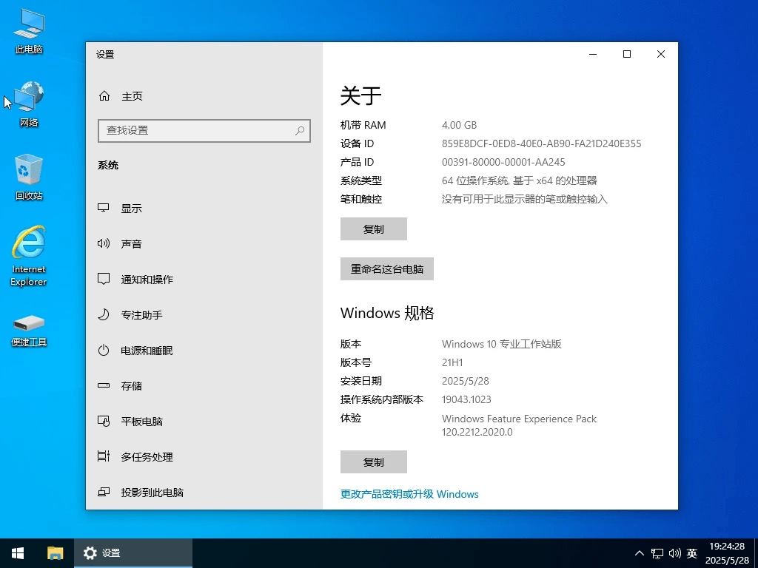Open 声音 settings from the sidebar
Screen dimensions: 758x568
(131, 243)
